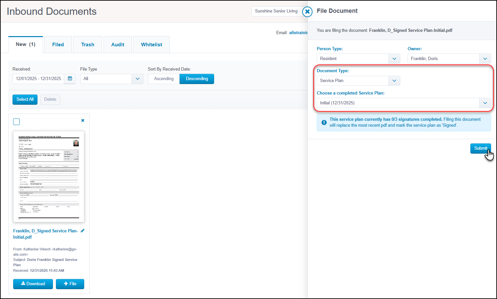Open the service plan PDF thumbnail

49,177
